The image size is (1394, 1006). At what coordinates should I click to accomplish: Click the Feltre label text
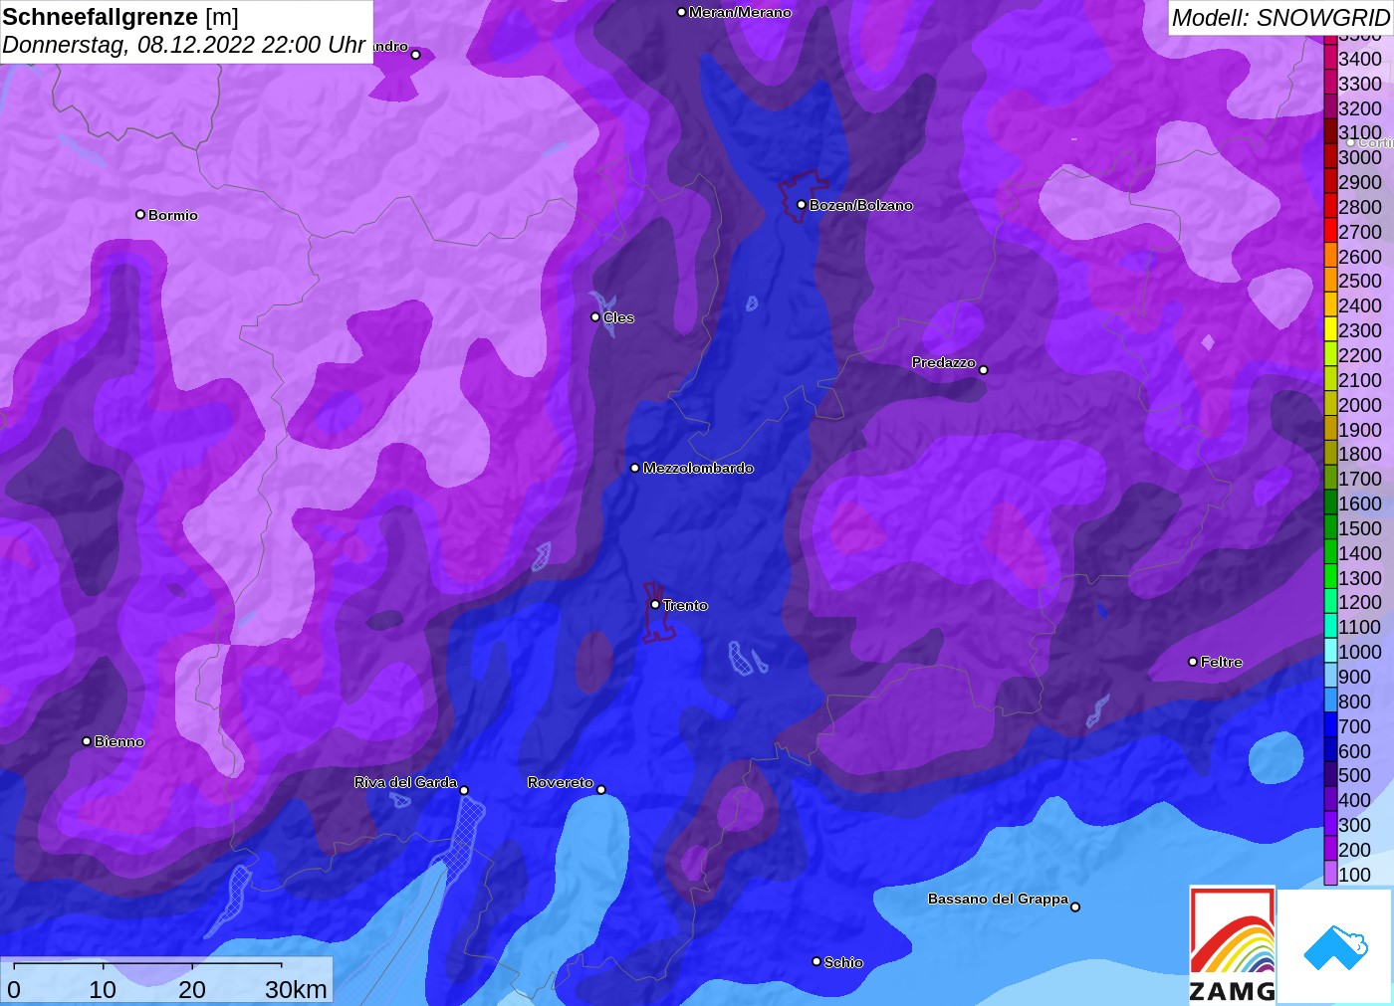point(1222,662)
